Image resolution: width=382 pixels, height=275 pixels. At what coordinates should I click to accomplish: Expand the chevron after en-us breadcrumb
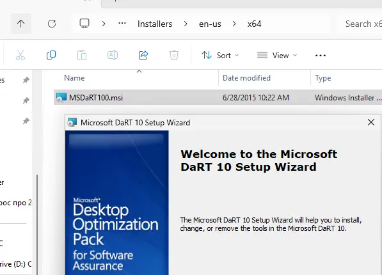tap(234, 24)
